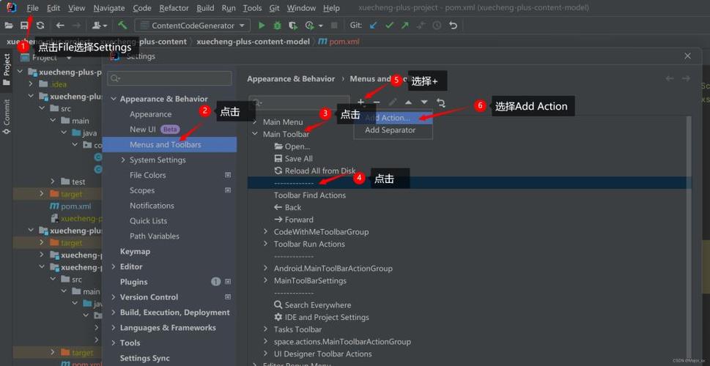Image resolution: width=710 pixels, height=366 pixels.
Task: Click the Build hammer icon
Action: point(122,26)
